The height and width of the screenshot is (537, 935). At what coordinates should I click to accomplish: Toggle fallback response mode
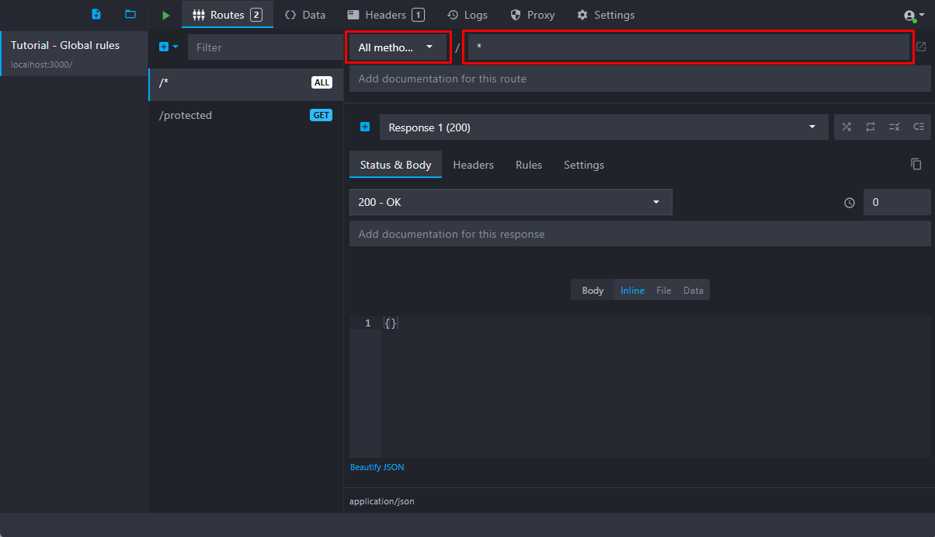(918, 127)
